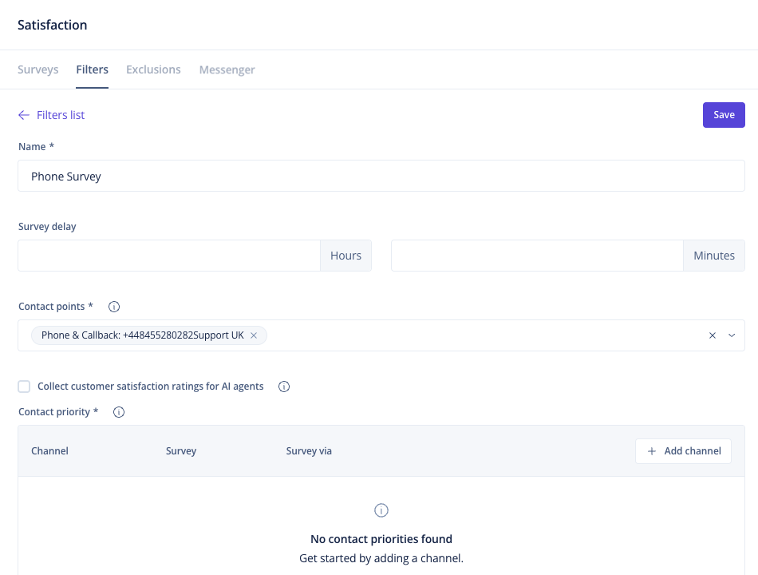Add a channel to contact priority
This screenshot has width=758, height=575.
pyautogui.click(x=683, y=451)
